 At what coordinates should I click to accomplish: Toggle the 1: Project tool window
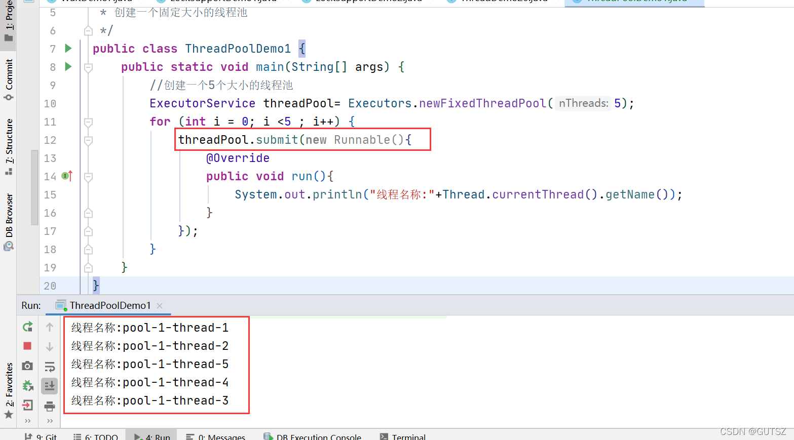click(x=9, y=21)
